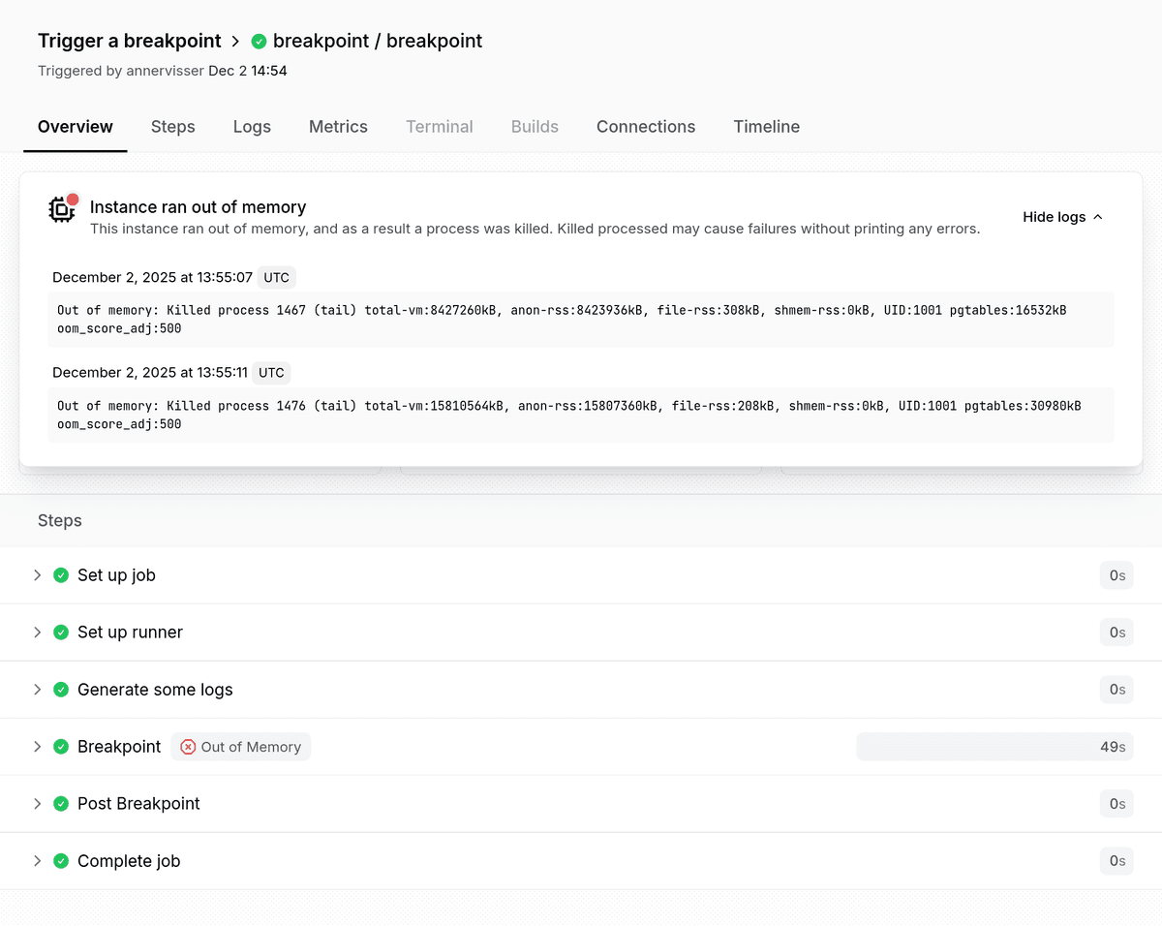Expand the Set up job step
This screenshot has height=926, width=1162.
(37, 575)
